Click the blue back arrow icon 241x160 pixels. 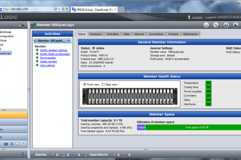(236, 25)
